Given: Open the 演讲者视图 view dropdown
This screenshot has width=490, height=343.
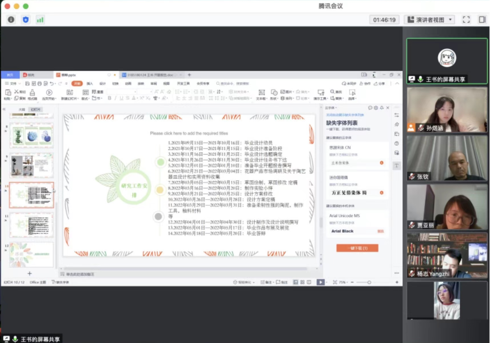Looking at the screenshot, I should coord(430,20).
